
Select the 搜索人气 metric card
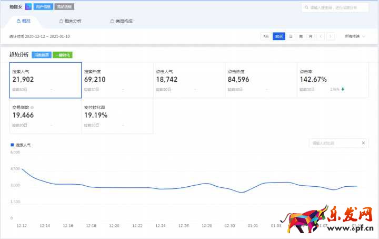coord(45,80)
